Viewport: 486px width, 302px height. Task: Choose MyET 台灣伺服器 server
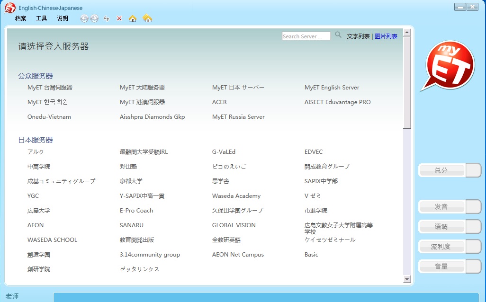click(50, 88)
